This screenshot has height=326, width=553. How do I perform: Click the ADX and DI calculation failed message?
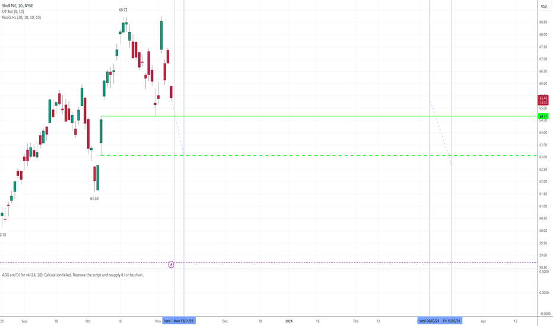click(73, 275)
